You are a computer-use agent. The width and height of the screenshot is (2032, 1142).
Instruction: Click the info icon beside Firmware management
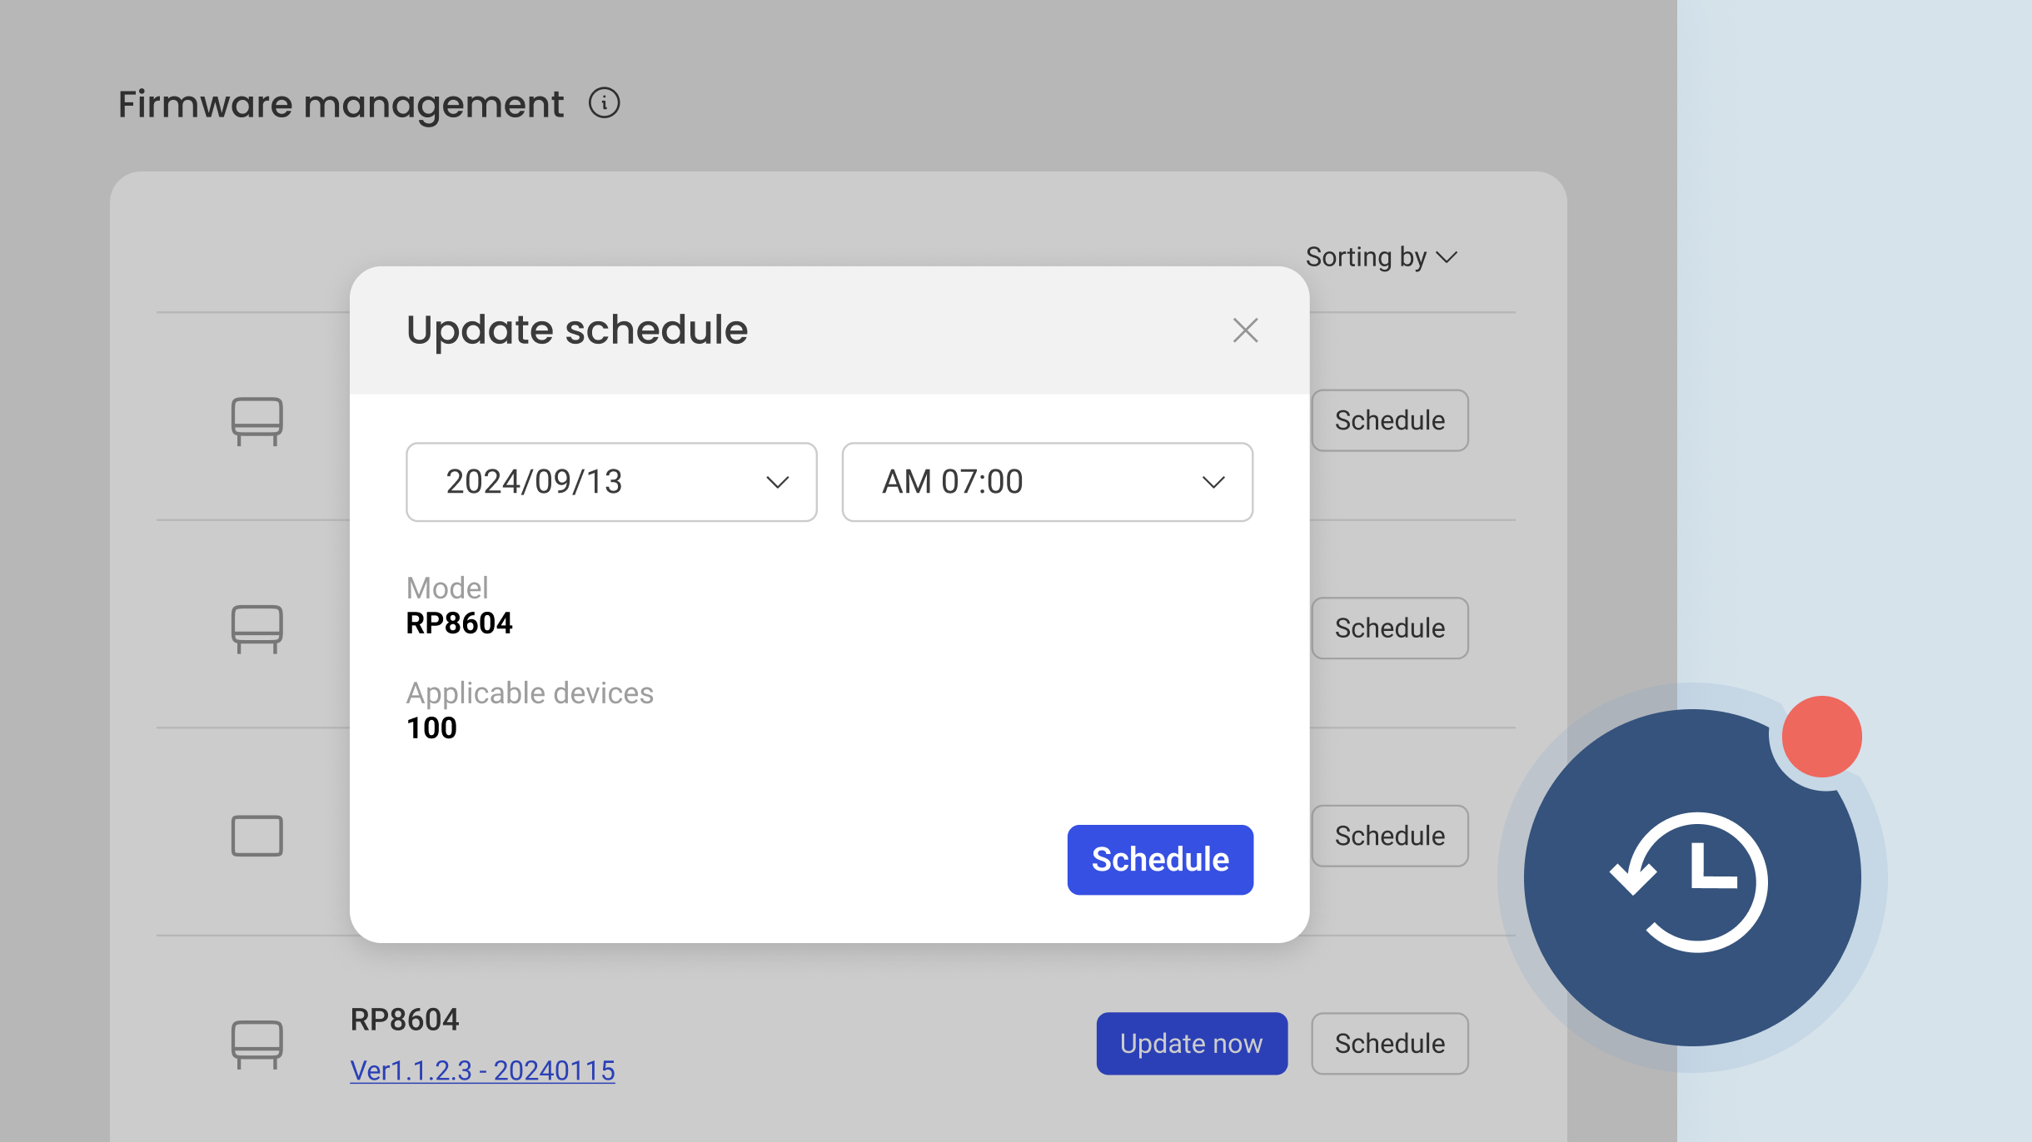click(x=604, y=103)
